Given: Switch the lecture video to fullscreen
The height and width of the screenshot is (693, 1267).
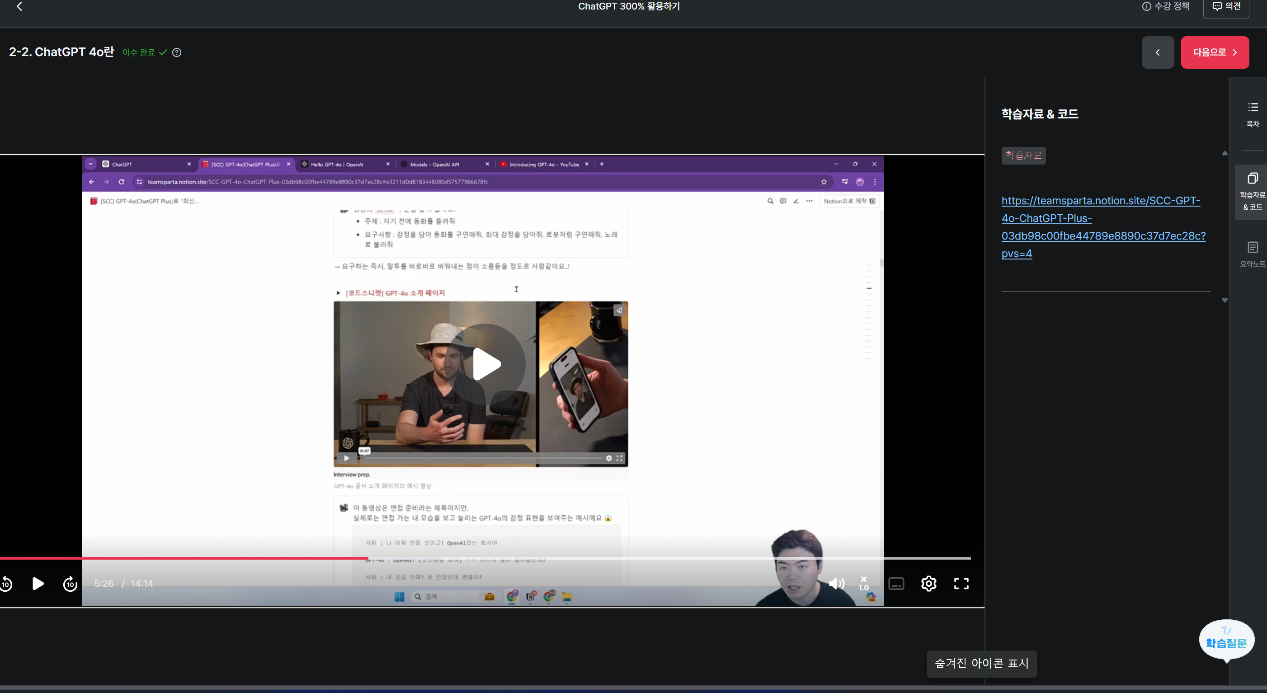Looking at the screenshot, I should [961, 584].
